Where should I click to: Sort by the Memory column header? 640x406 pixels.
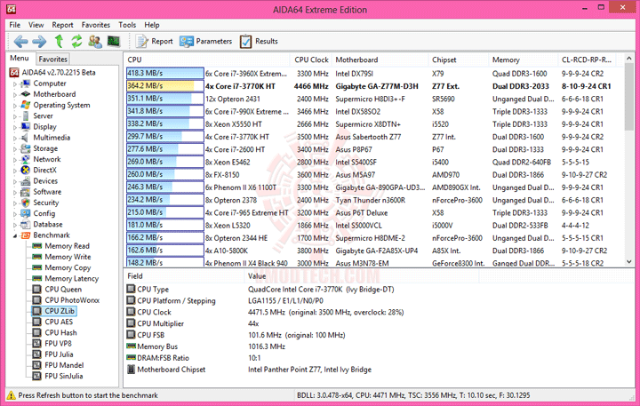click(x=524, y=60)
